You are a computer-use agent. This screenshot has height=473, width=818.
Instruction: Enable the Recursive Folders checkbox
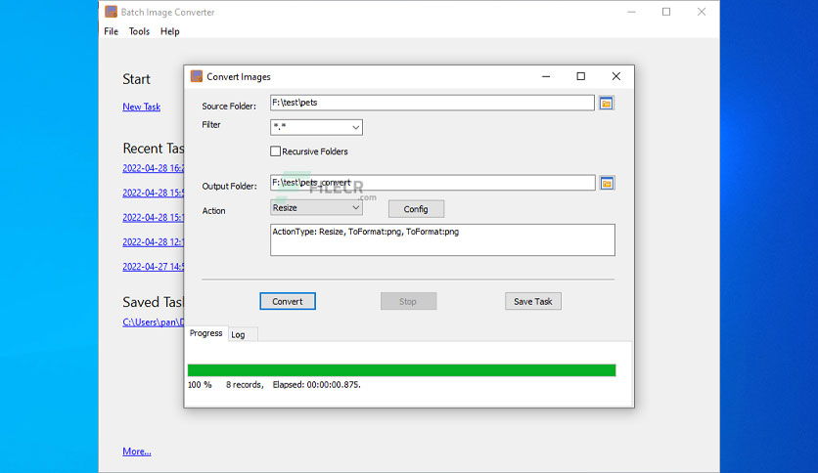tap(276, 151)
